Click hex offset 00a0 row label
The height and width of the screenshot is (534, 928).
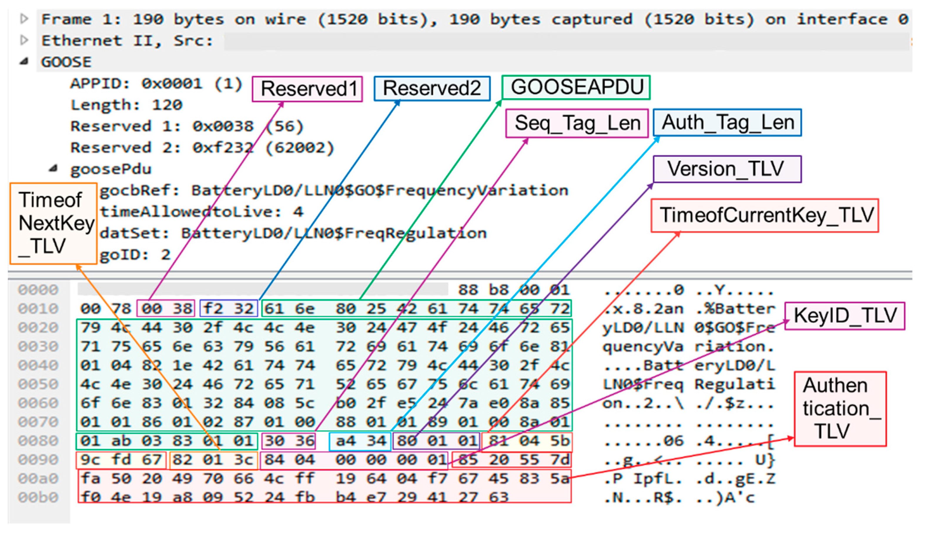tap(38, 478)
